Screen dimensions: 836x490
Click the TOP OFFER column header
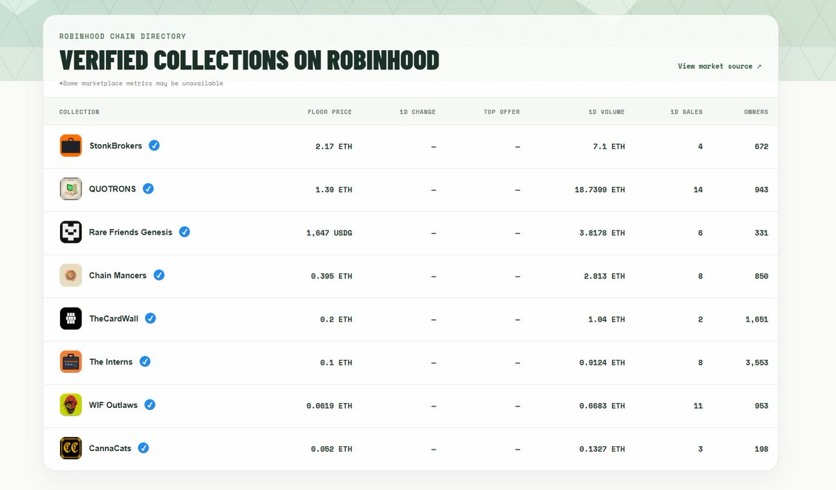click(502, 112)
